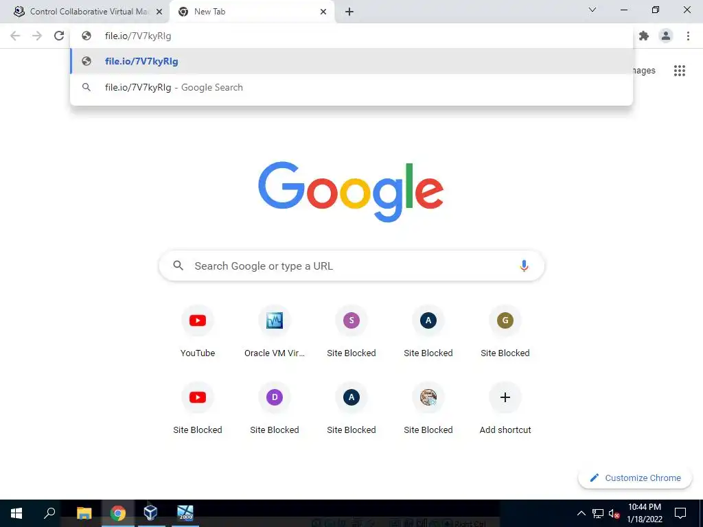Open the notification center icon

pyautogui.click(x=680, y=513)
